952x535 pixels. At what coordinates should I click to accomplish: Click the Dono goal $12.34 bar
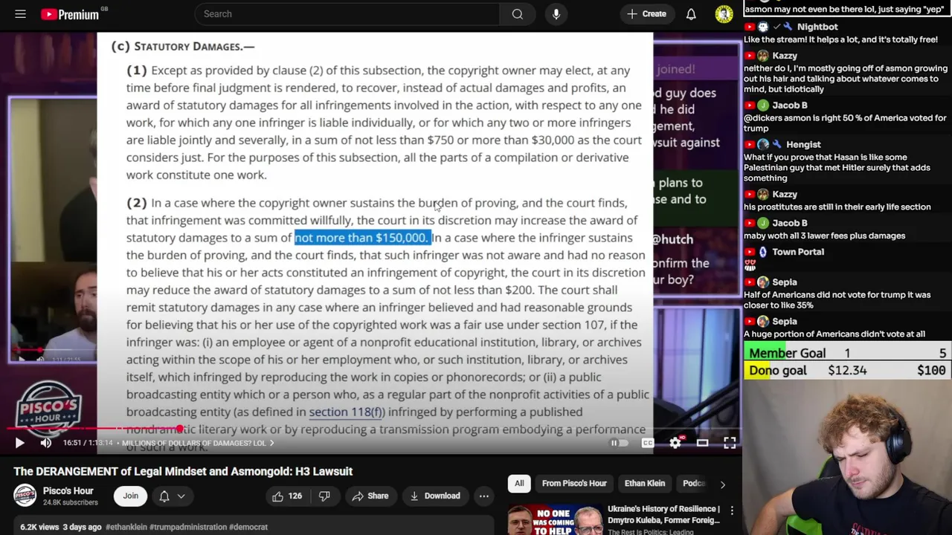point(848,370)
